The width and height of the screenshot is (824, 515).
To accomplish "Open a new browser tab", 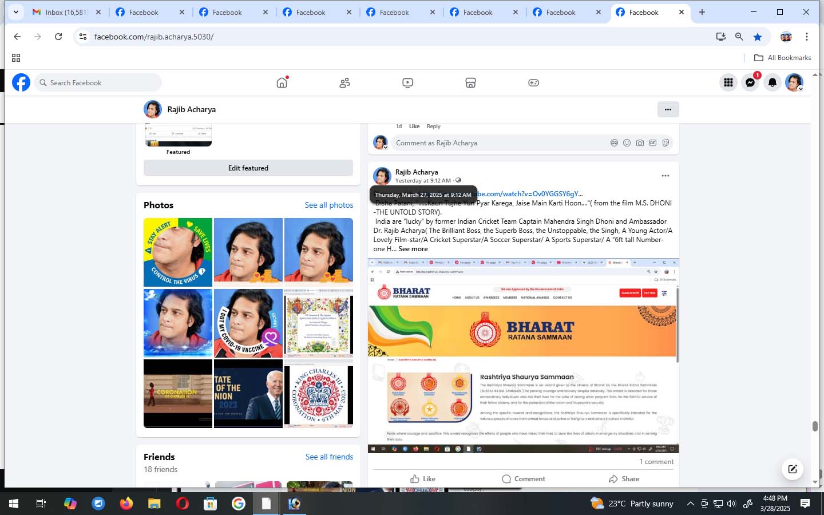I will pos(702,12).
